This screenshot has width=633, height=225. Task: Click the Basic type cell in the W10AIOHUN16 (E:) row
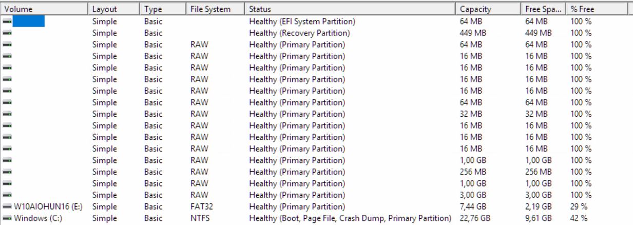[153, 207]
